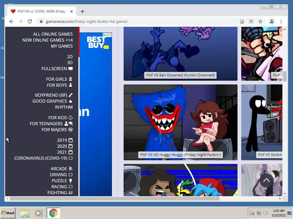Close the FNF HD browser tab
293x219 pixels.
tap(71, 11)
